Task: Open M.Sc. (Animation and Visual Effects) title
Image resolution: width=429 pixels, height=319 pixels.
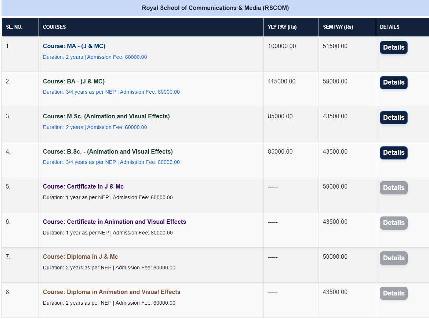Action: (x=106, y=117)
